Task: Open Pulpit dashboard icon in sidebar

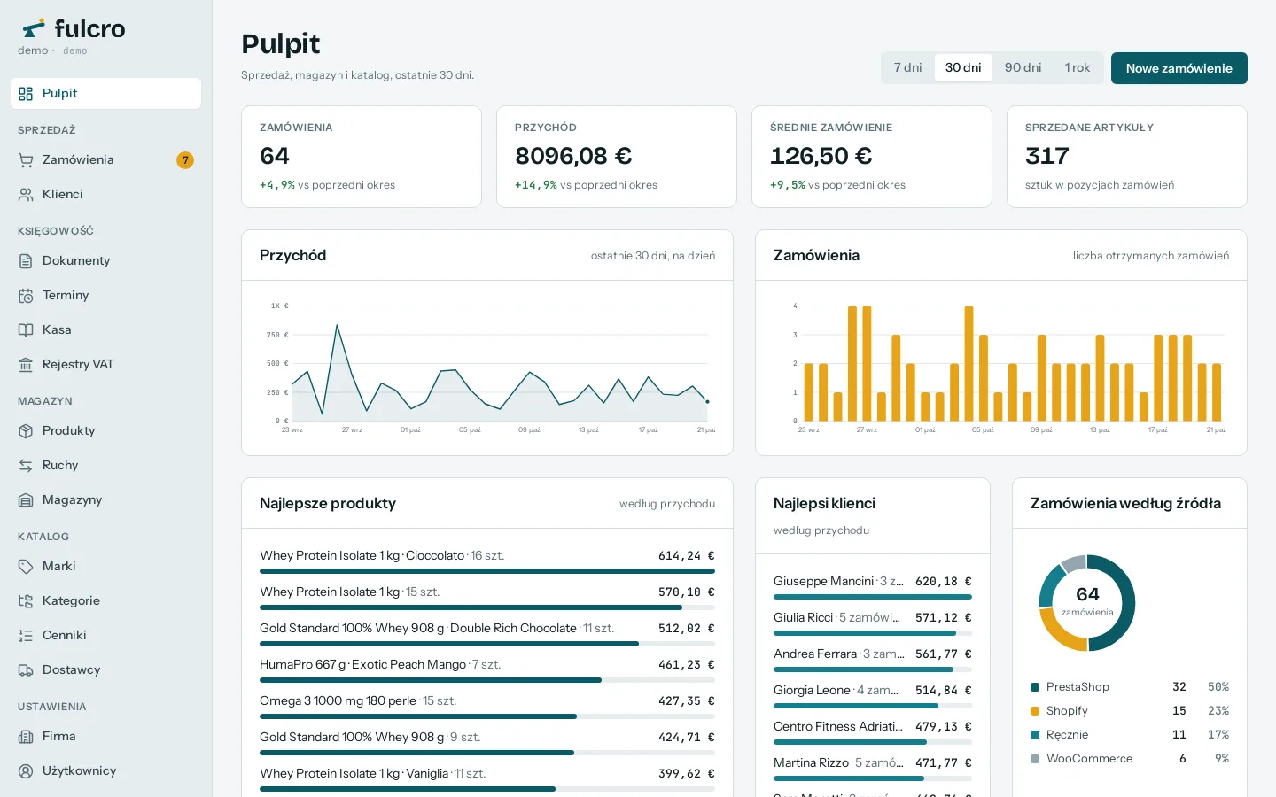Action: 26,94
